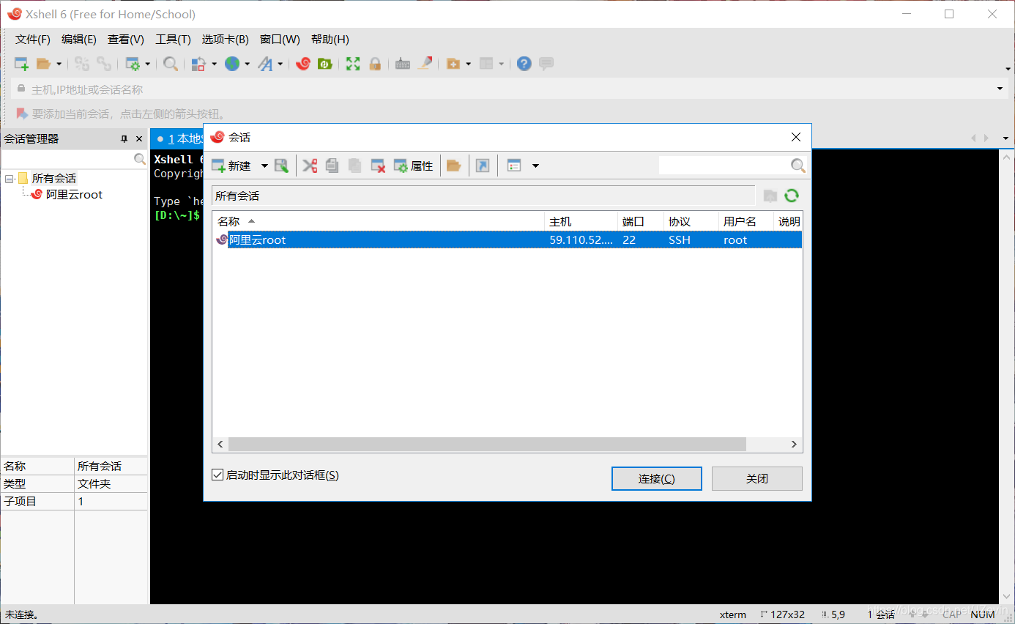Open the address bar history dropdown arrow
Screen dimensions: 1015x624
point(1000,89)
